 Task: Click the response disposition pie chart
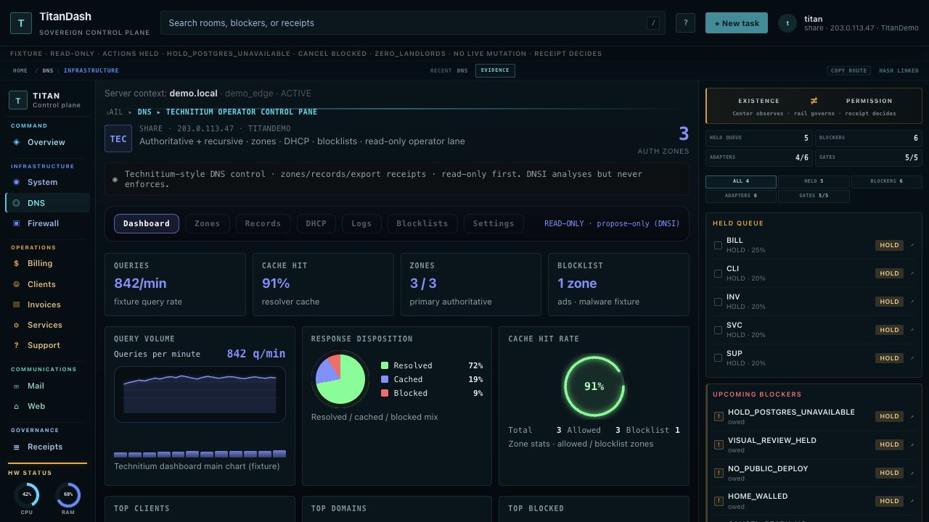tap(340, 379)
